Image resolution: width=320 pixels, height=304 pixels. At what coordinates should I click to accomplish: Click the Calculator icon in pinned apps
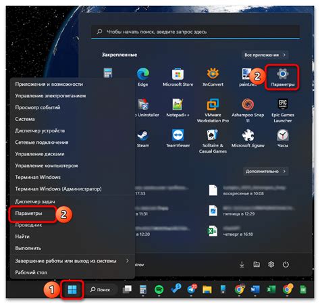click(x=108, y=73)
